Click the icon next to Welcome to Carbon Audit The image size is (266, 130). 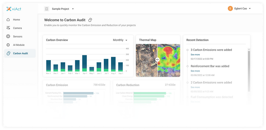pos(90,20)
